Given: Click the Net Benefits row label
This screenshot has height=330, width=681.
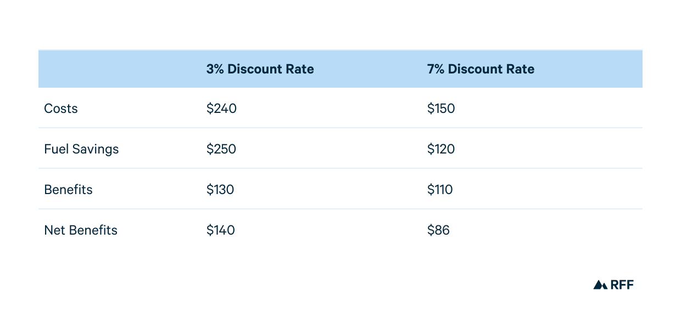Looking at the screenshot, I should tap(81, 230).
